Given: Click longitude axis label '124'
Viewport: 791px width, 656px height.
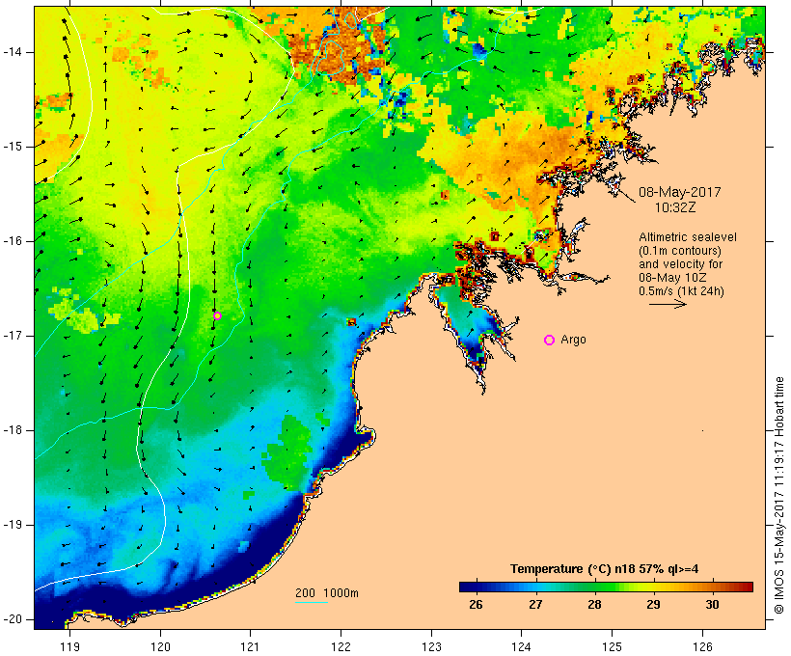Looking at the screenshot, I should point(522,647).
